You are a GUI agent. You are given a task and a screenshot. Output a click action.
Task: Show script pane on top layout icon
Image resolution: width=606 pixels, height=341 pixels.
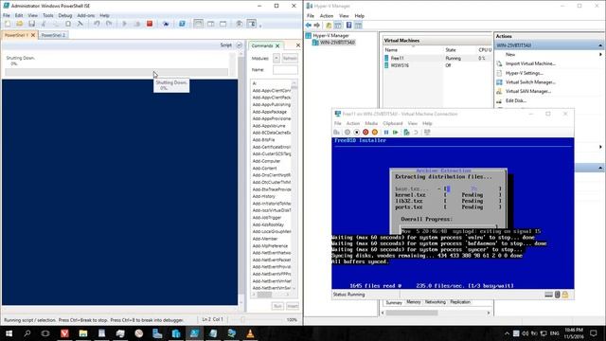(198, 24)
